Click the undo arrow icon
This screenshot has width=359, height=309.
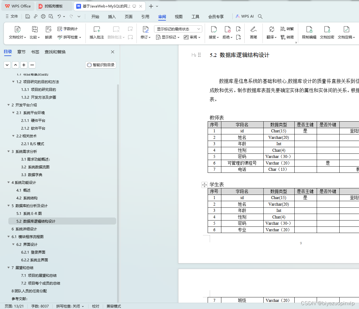59,16
